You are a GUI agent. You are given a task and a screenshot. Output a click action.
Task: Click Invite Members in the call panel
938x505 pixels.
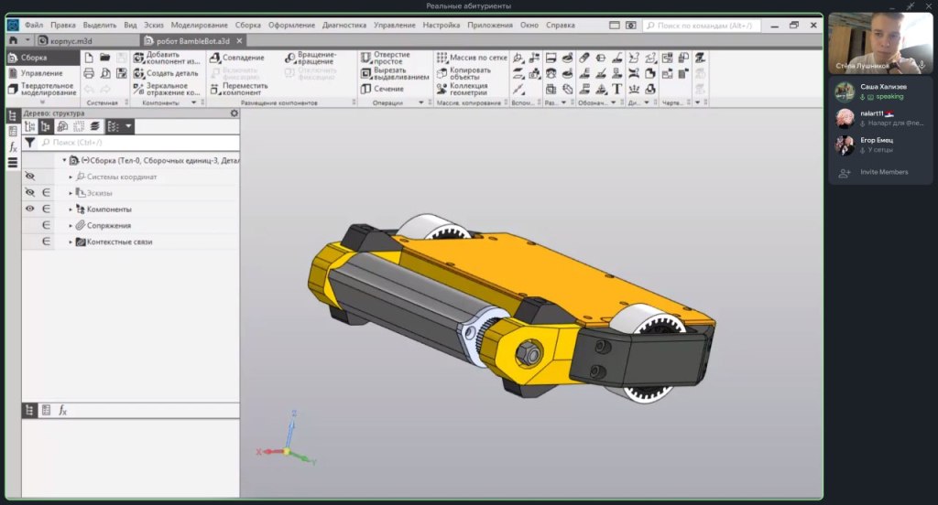pyautogui.click(x=883, y=172)
